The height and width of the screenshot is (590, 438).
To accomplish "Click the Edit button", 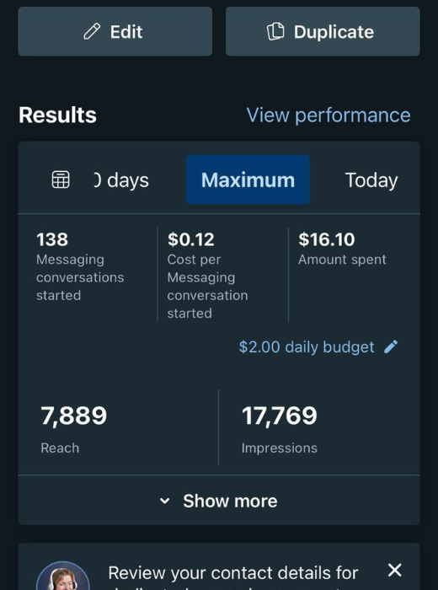I will (115, 31).
